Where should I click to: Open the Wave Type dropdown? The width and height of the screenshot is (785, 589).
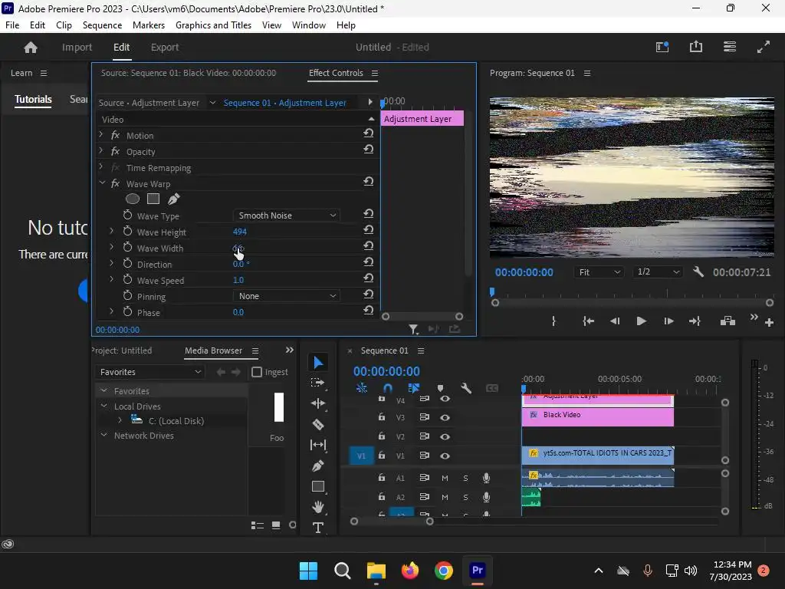[x=287, y=216]
